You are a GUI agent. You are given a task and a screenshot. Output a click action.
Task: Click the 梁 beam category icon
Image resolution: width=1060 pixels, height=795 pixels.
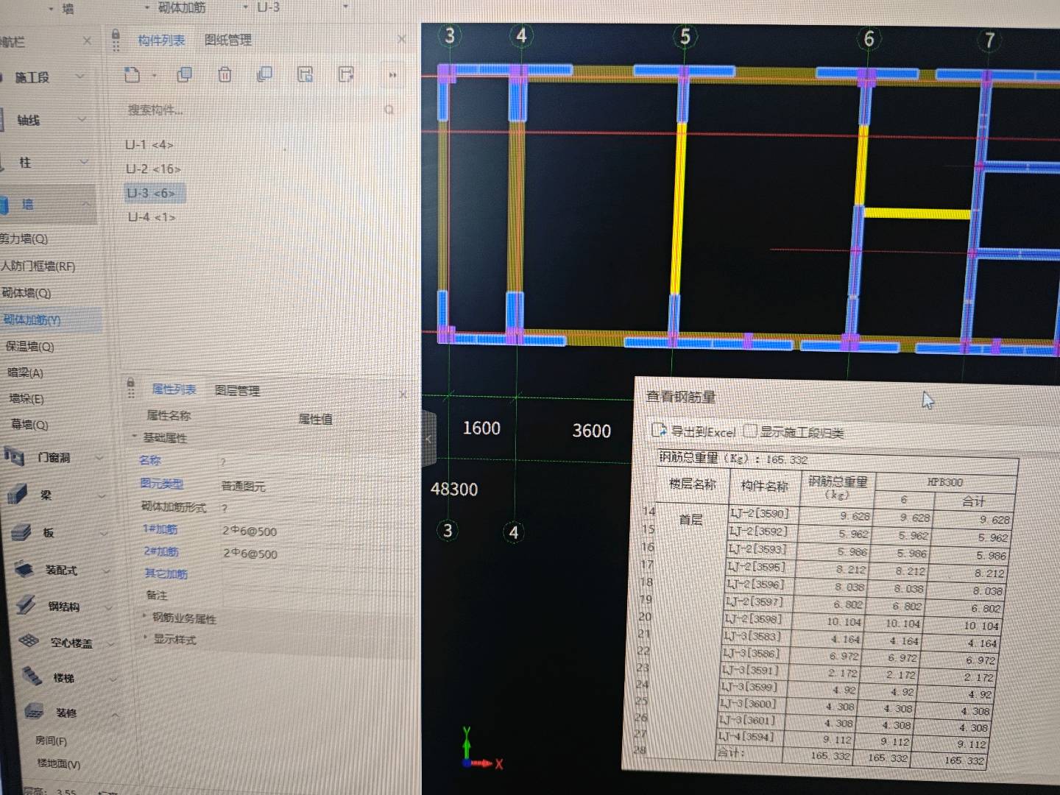click(x=16, y=494)
